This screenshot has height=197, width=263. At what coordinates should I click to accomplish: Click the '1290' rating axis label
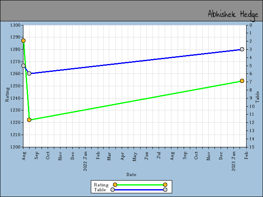tap(15, 37)
